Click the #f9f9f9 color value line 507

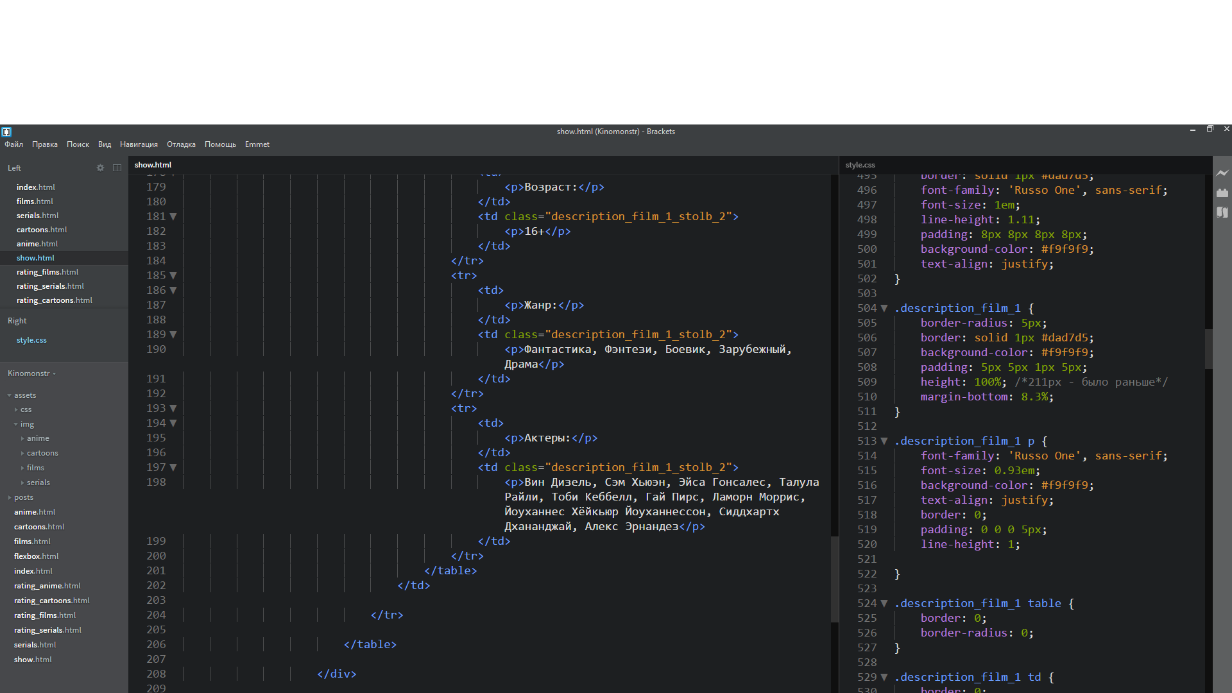coord(1065,352)
